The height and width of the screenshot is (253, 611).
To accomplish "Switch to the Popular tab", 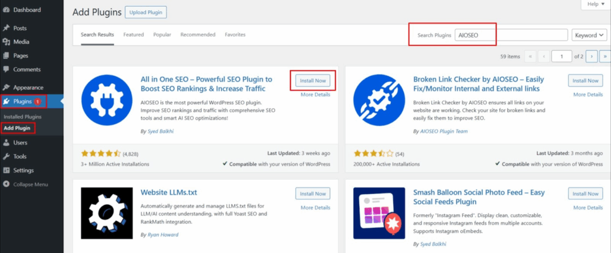I will click(162, 35).
